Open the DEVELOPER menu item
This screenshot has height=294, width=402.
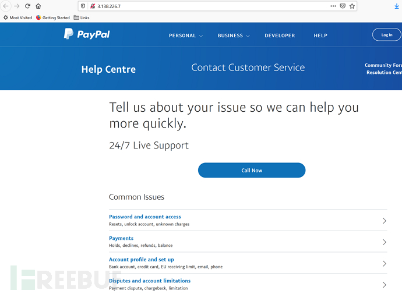(x=280, y=36)
